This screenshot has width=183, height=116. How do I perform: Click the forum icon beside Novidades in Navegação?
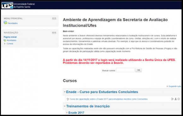point(5,40)
